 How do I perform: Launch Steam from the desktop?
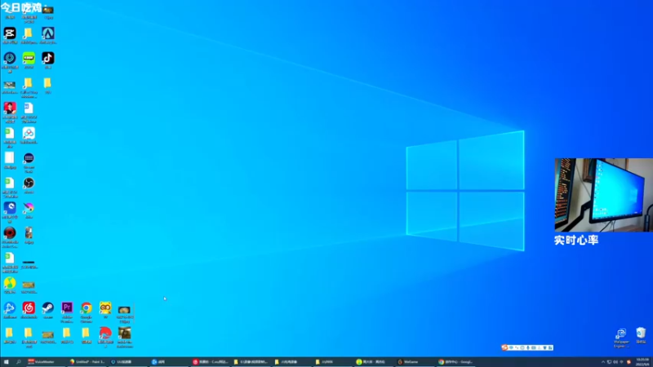click(48, 308)
